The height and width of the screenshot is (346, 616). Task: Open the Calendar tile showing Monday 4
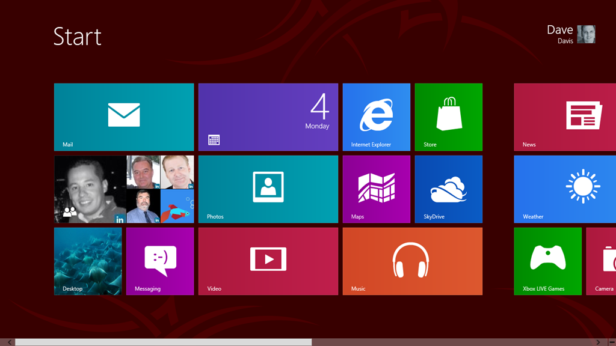268,117
